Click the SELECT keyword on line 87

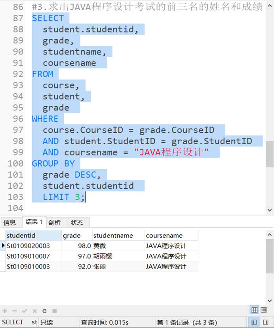(48, 18)
